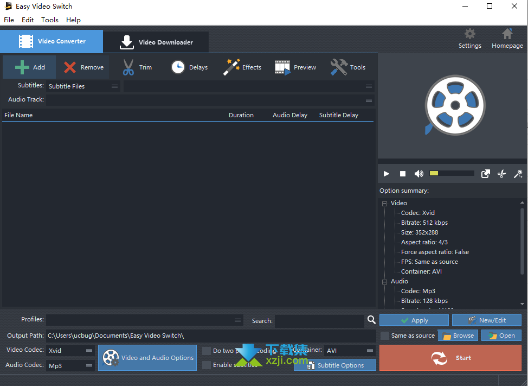Open Settings gear icon
Image resolution: width=528 pixels, height=386 pixels.
click(470, 34)
